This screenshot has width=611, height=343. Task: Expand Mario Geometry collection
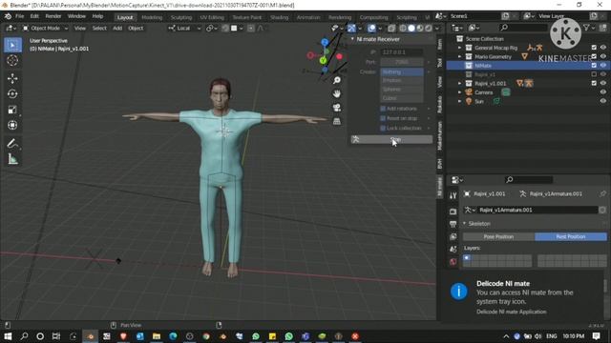tap(459, 57)
